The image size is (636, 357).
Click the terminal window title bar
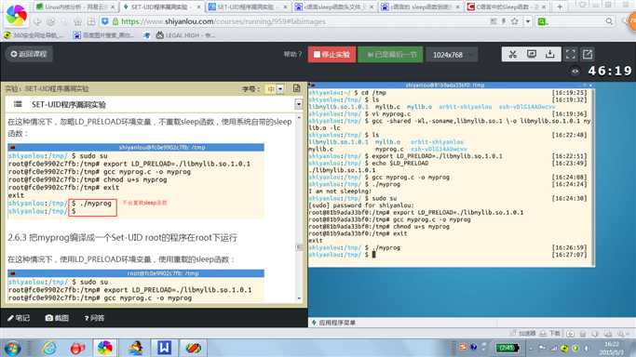[x=451, y=85]
